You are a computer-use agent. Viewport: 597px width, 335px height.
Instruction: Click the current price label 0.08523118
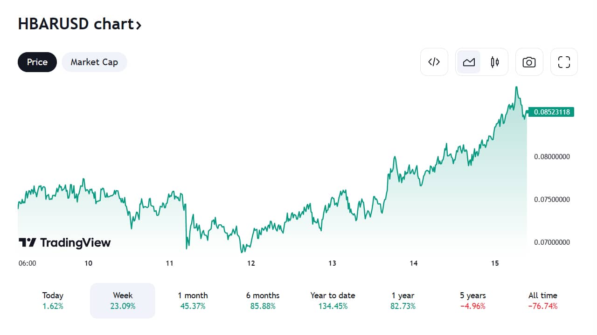(552, 112)
